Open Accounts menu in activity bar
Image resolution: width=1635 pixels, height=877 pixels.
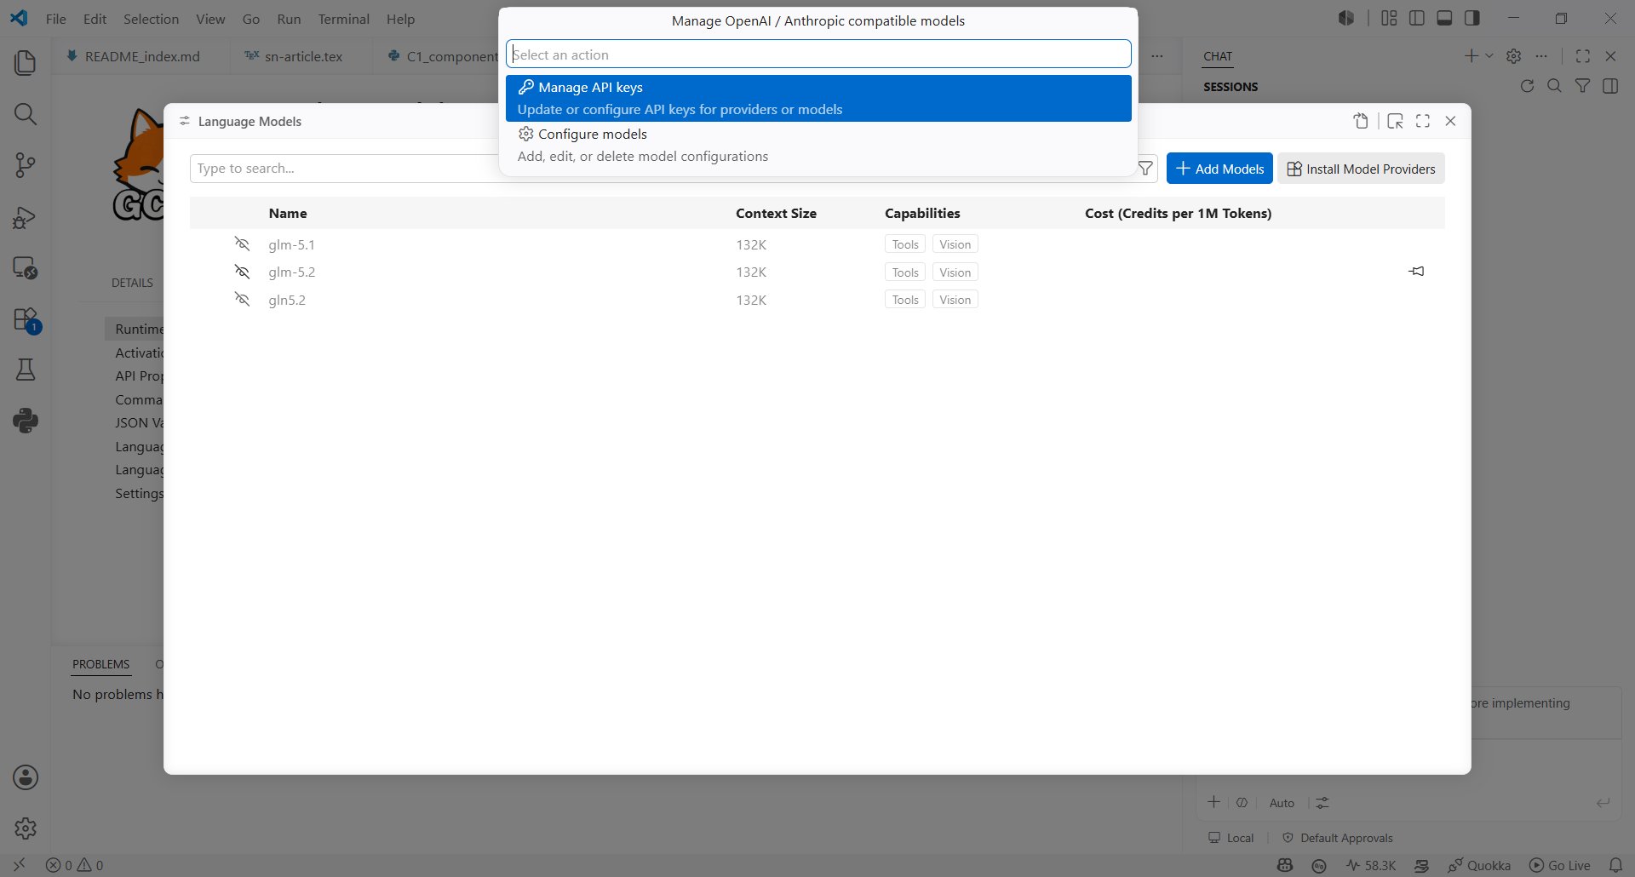26,777
